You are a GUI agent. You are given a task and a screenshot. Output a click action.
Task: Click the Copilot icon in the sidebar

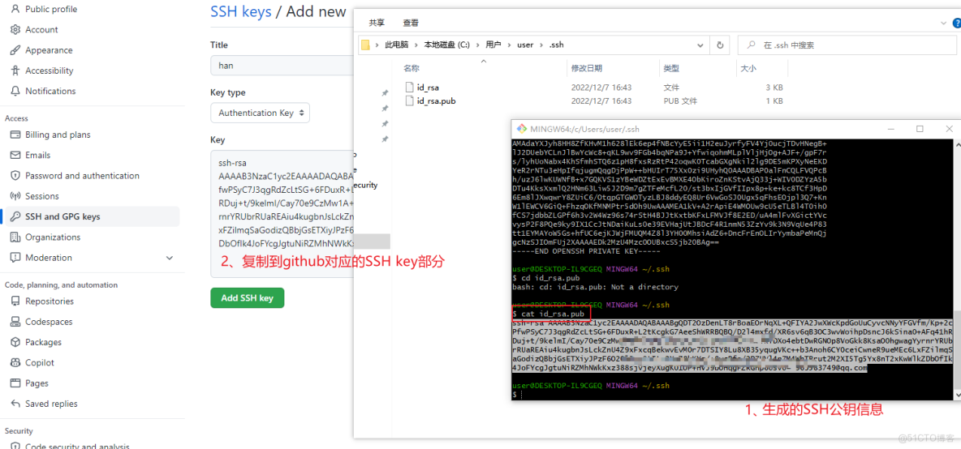15,363
